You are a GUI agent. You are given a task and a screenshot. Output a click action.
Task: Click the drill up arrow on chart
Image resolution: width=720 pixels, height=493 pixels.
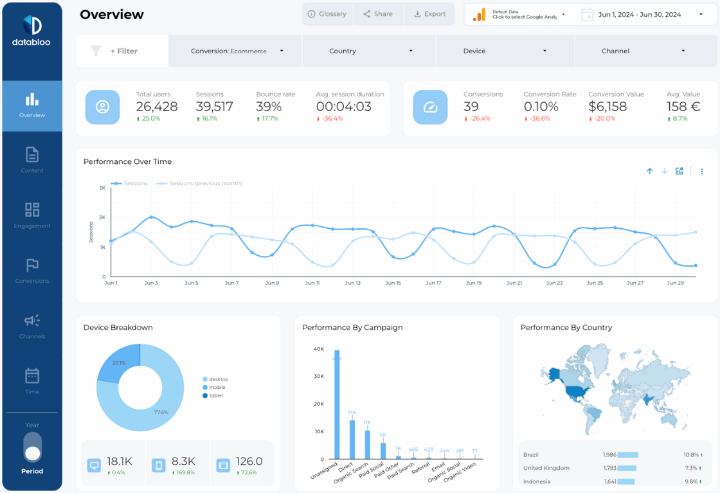click(650, 171)
